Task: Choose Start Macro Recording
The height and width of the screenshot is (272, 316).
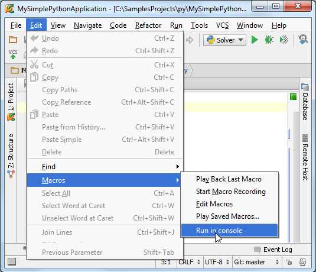Action: tap(230, 192)
